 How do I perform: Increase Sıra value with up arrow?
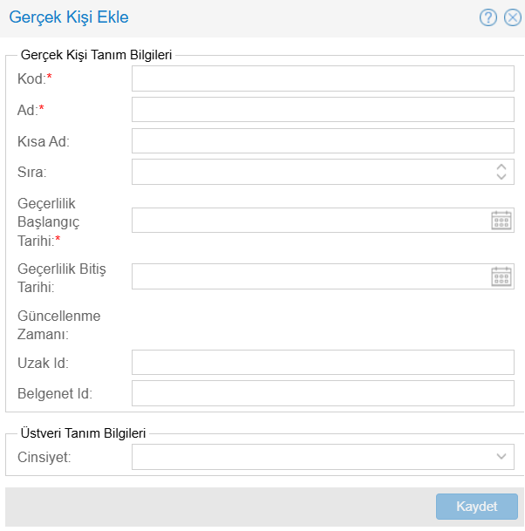pos(501,167)
